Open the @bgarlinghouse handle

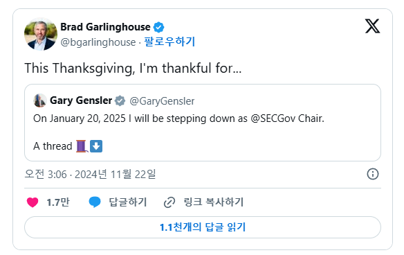(98, 42)
